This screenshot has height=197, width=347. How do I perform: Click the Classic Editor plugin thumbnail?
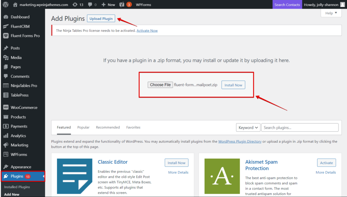coord(75,176)
